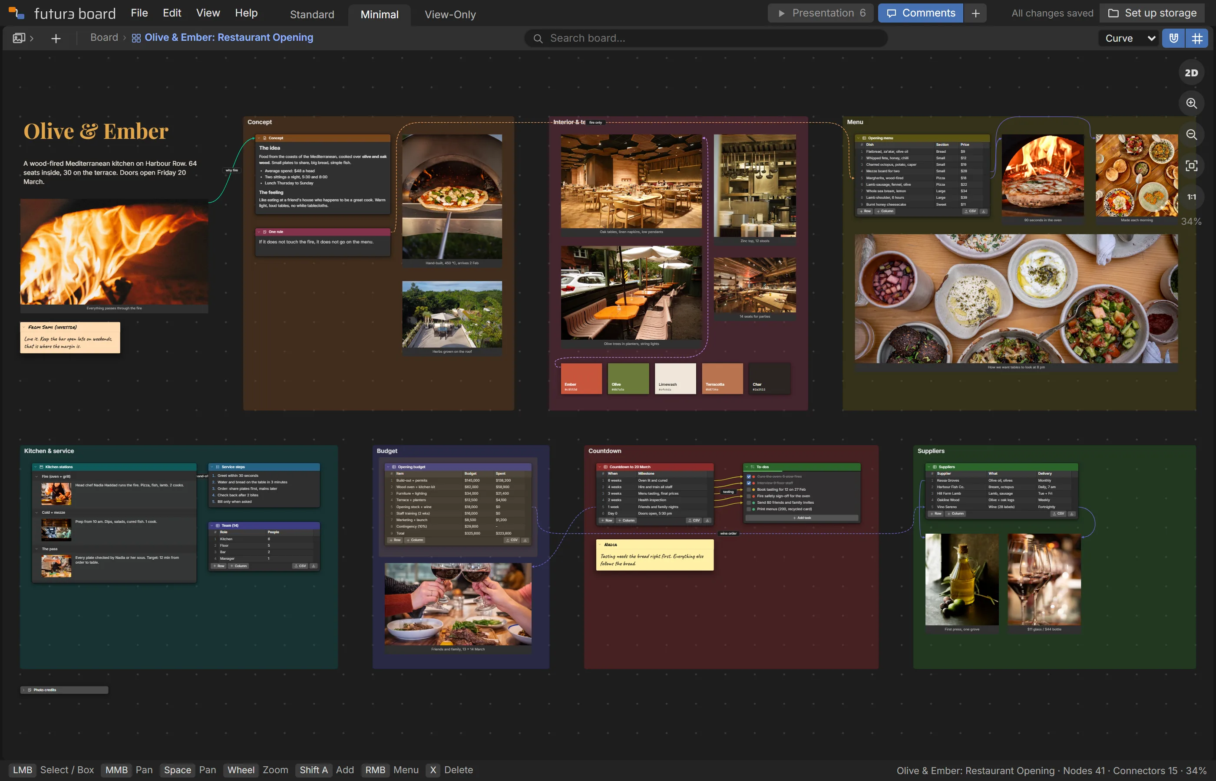1216x781 pixels.
Task: Click the fit-to-screen frame icon
Action: coord(1191,166)
